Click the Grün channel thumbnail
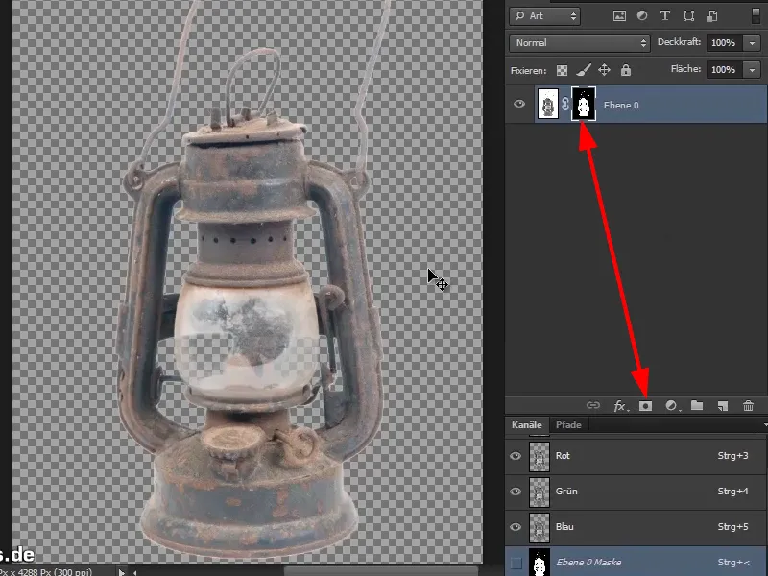This screenshot has width=768, height=576. [x=540, y=492]
